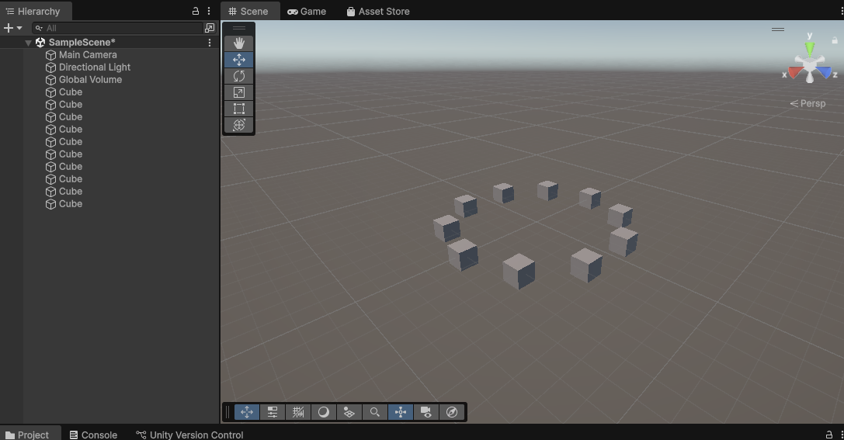The width and height of the screenshot is (844, 440).
Task: Open the Console tab
Action: click(94, 435)
